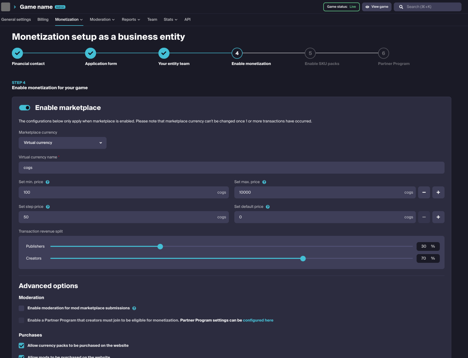Click Creators percentage value field
The image size is (468, 358).
point(428,258)
